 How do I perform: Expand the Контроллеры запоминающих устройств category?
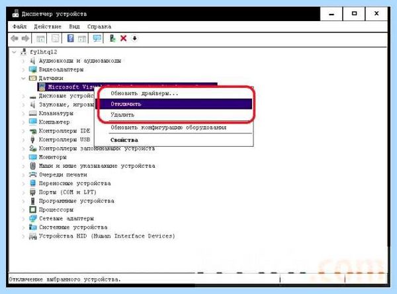click(23, 149)
